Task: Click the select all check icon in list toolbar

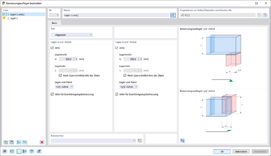Action: point(19,142)
